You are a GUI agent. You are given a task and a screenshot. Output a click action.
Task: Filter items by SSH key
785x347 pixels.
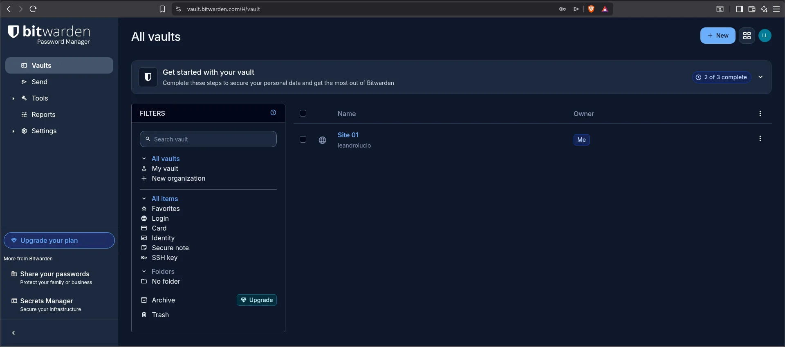(164, 257)
